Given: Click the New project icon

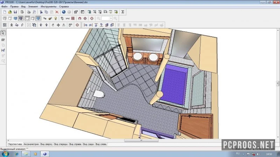Looking at the screenshot, I should 5,12.
